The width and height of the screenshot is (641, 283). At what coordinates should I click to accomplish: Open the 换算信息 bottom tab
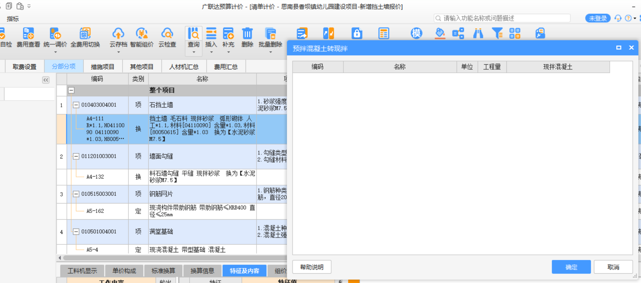pos(202,271)
